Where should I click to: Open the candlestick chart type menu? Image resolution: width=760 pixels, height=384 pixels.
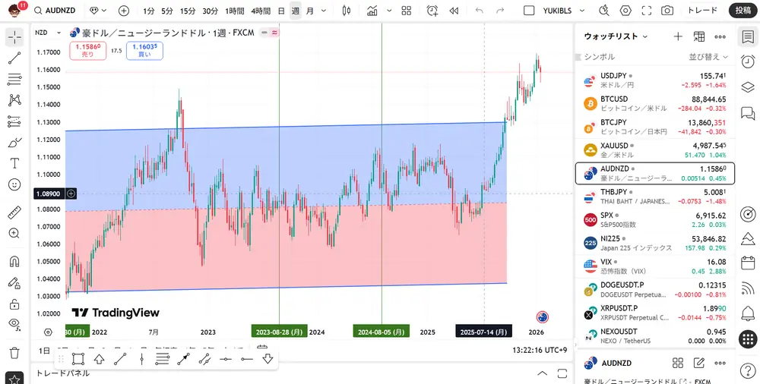pos(346,11)
